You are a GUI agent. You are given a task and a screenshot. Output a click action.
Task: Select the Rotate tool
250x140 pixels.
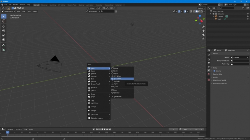[x=4, y=31]
